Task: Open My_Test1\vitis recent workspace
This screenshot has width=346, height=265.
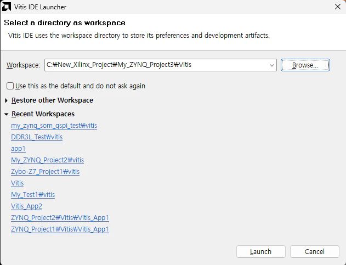Action: tap(33, 195)
